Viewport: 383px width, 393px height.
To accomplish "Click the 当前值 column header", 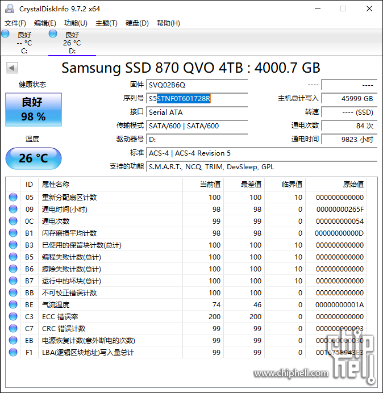I will (203, 185).
